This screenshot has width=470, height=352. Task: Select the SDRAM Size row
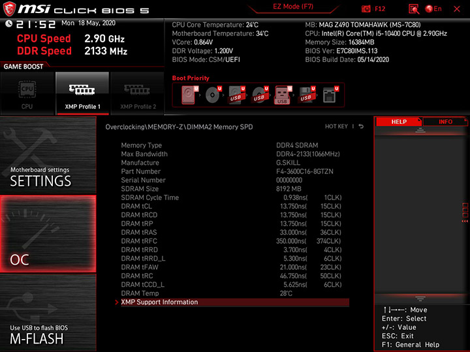[x=235, y=188]
